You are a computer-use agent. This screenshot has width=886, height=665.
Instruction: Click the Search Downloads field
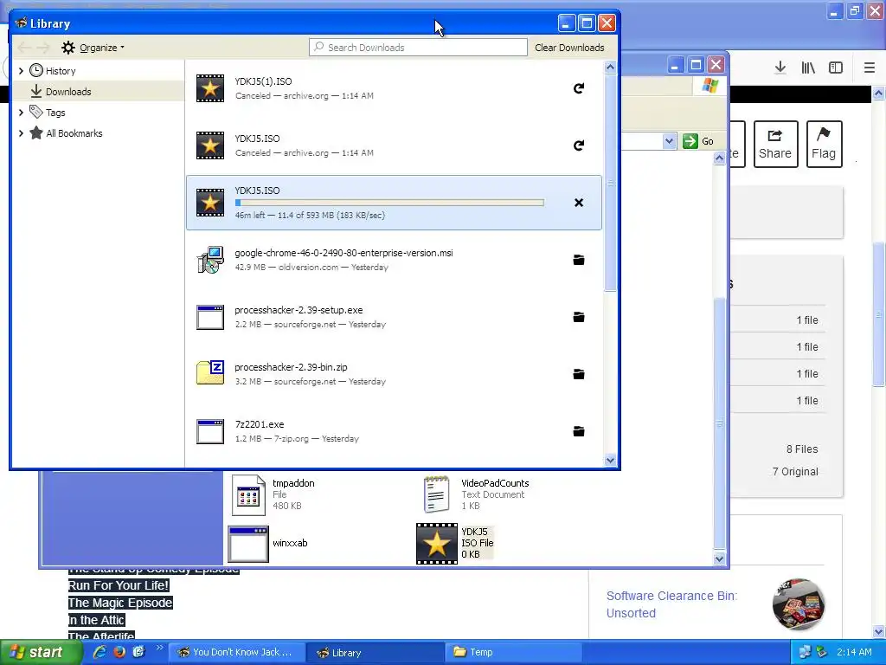[418, 48]
